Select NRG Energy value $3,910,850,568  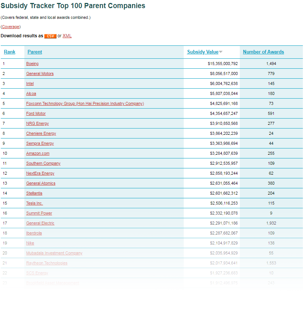tap(224, 124)
